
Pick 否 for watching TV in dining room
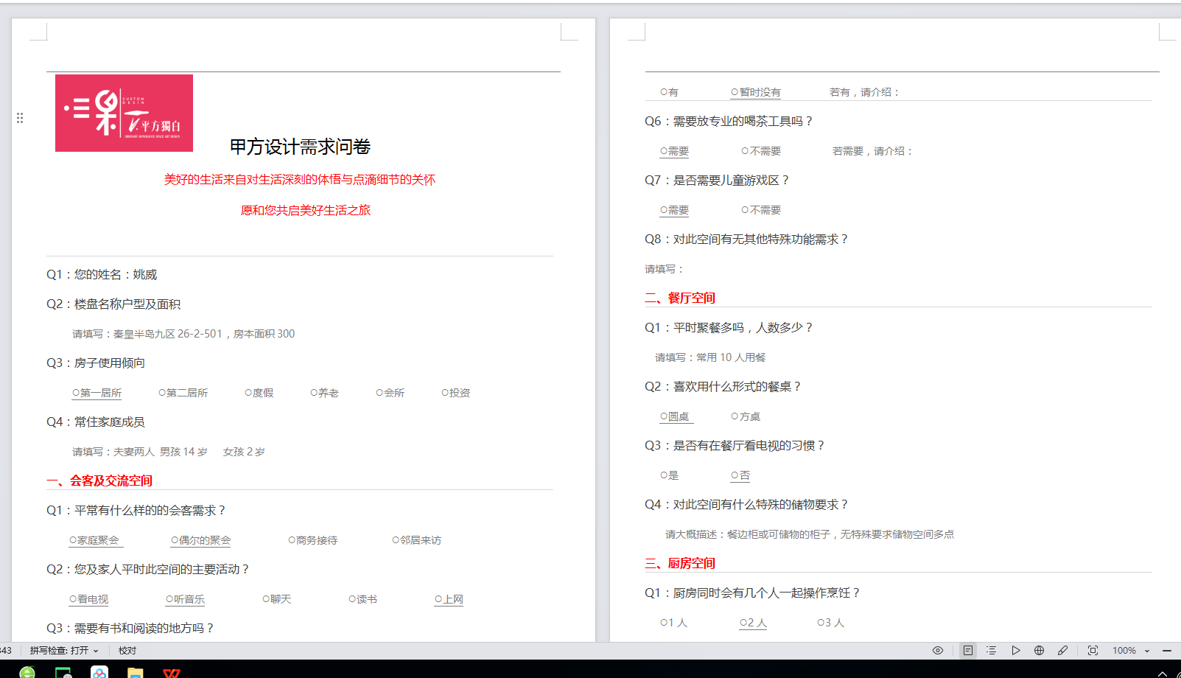[x=740, y=475]
